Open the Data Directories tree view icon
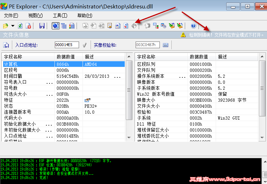Screen dimensions: 267x184 pyautogui.click(x=64, y=26)
